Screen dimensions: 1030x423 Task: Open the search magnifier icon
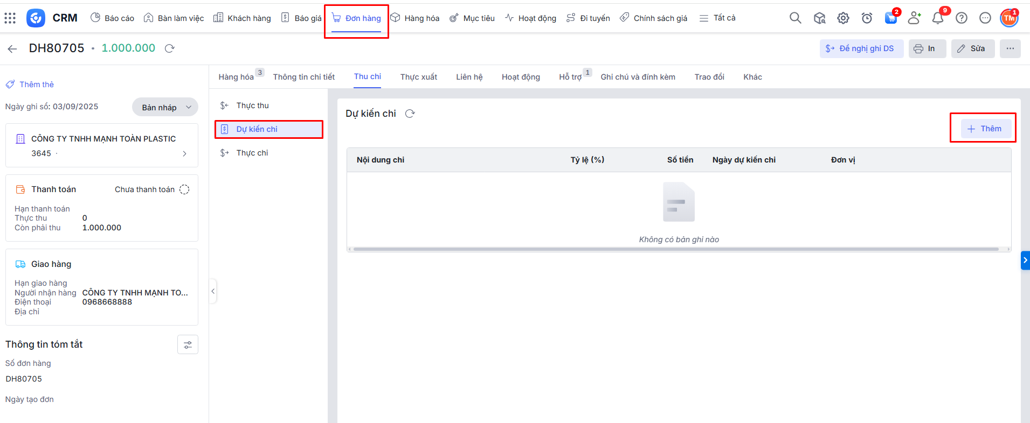tap(795, 18)
